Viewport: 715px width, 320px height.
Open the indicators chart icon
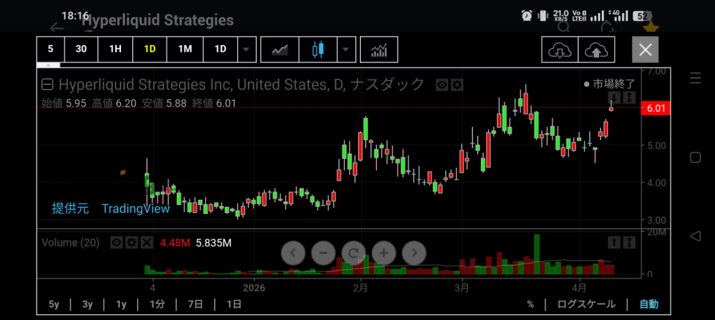pyautogui.click(x=378, y=49)
